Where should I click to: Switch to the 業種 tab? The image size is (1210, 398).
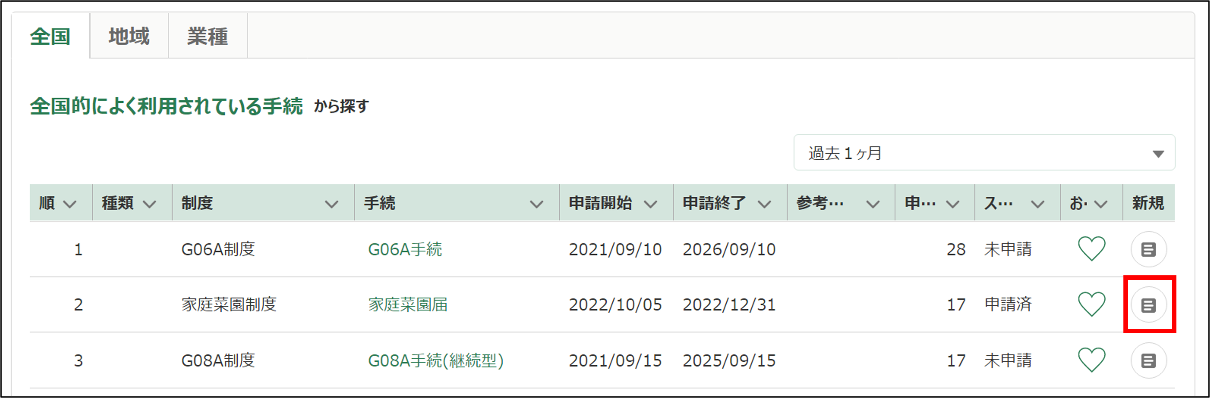(208, 37)
